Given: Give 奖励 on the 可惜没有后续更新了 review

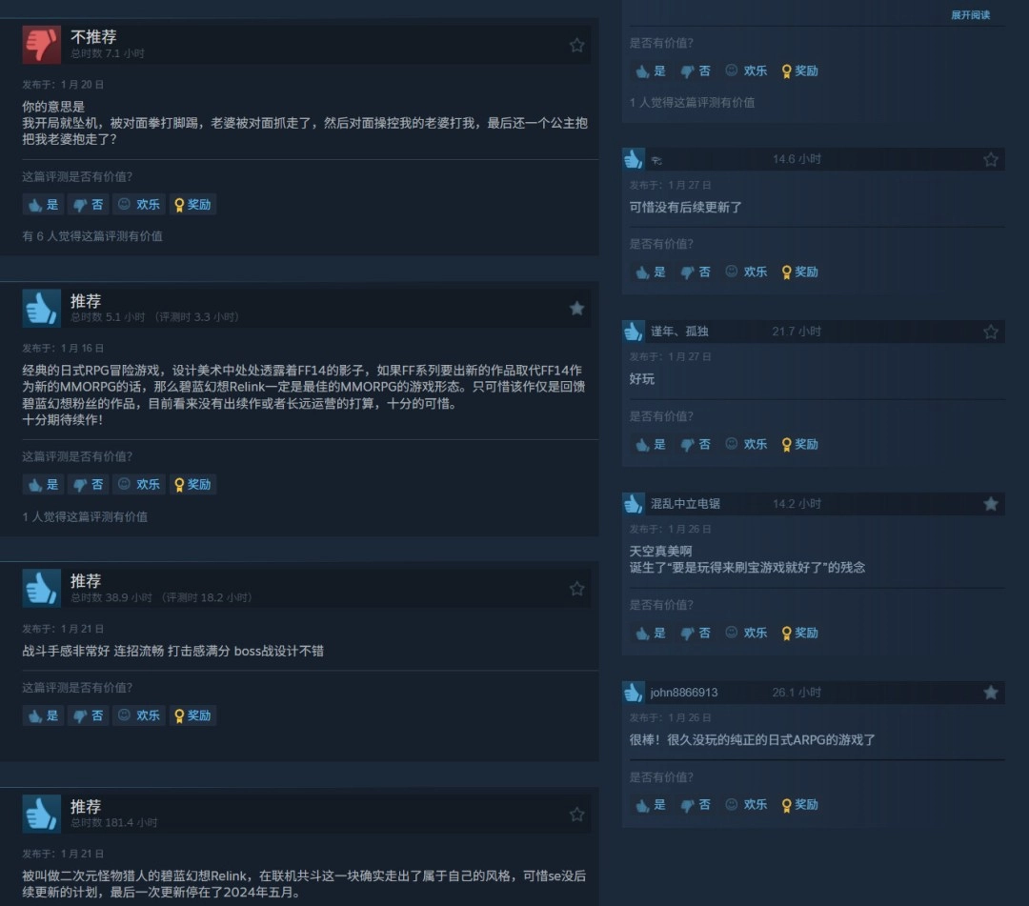Looking at the screenshot, I should pos(800,272).
